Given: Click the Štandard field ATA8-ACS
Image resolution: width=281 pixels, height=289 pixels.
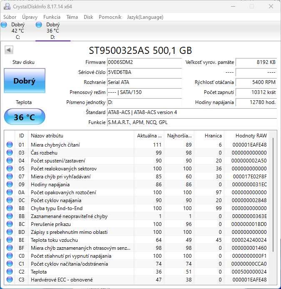Looking at the screenshot, I should click(192, 112).
